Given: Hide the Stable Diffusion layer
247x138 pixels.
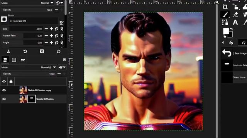Looking at the screenshot, I should (x=4, y=99).
